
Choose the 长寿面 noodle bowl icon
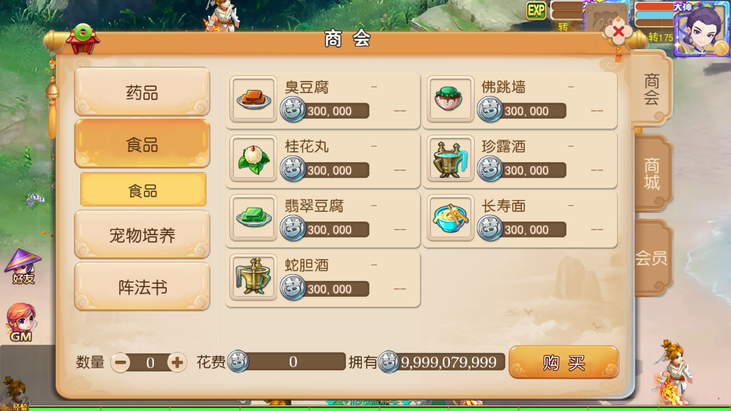point(450,218)
